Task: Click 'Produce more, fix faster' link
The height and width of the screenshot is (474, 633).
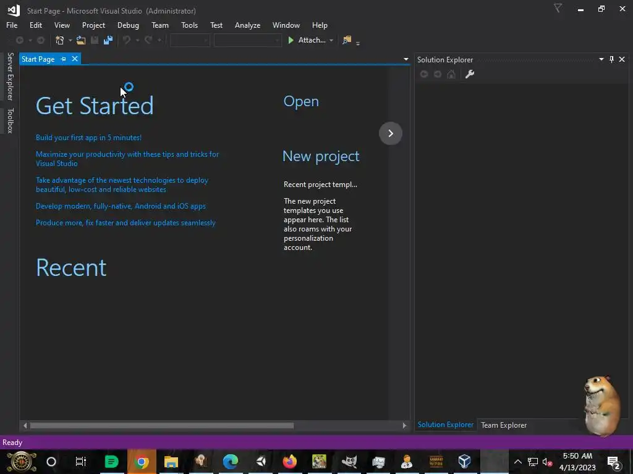Action: [x=125, y=222]
